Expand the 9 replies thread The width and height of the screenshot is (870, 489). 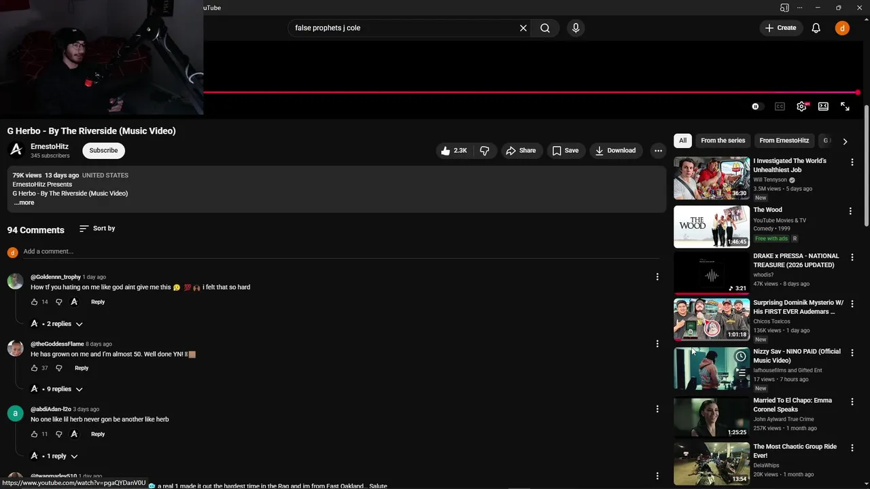(x=58, y=389)
